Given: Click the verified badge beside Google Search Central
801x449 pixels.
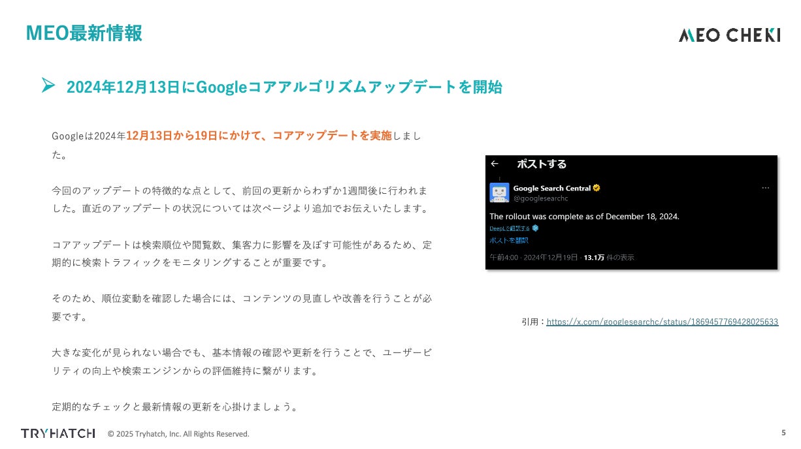Looking at the screenshot, I should (597, 188).
